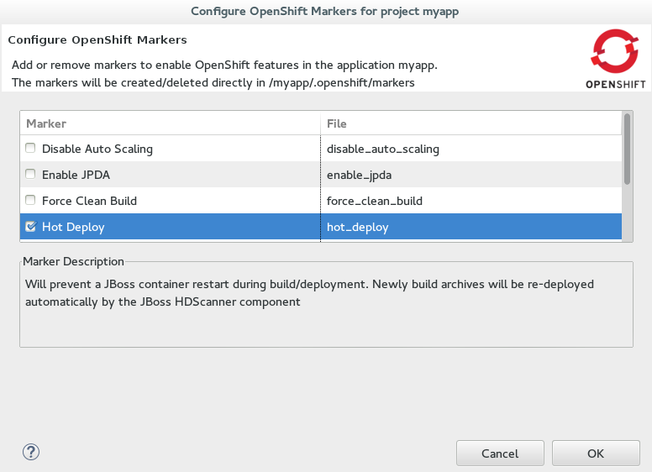Click the markers table vertical scrollbar

627,149
